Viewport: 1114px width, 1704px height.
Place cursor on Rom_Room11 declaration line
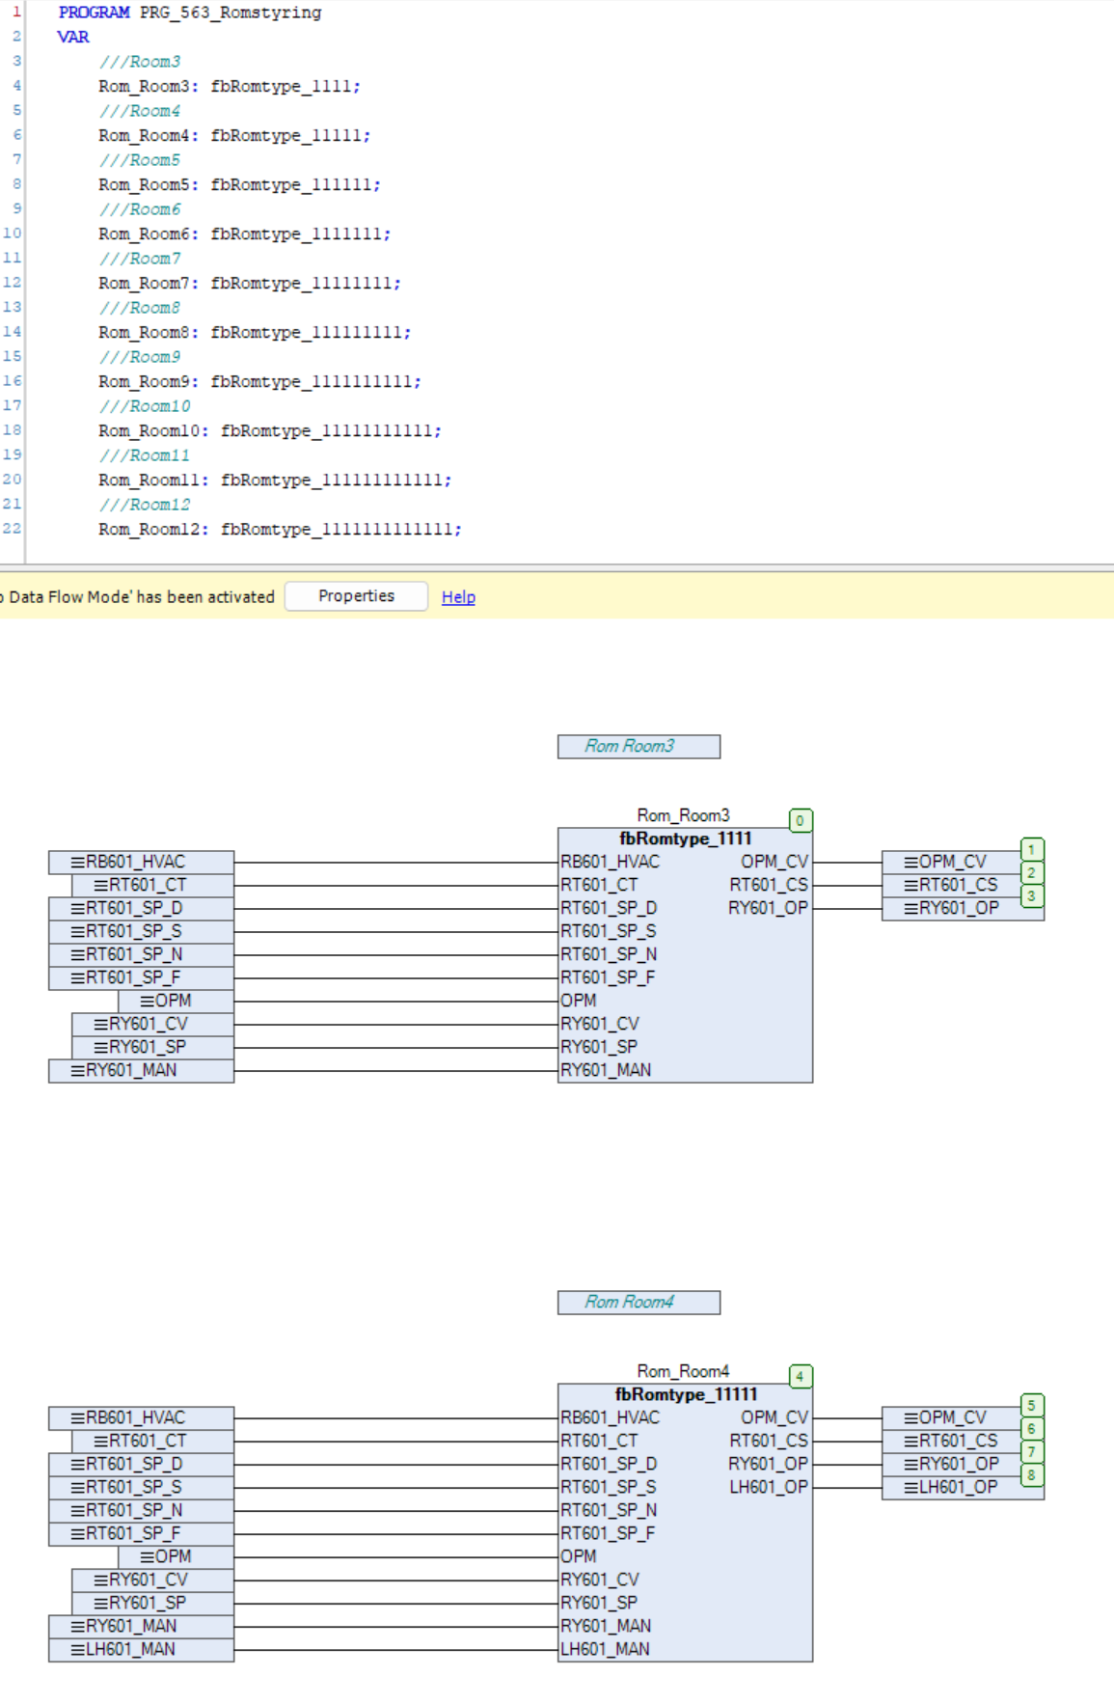point(275,480)
